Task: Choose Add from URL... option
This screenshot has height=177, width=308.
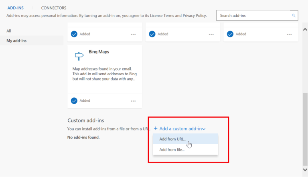Action: tap(172, 139)
